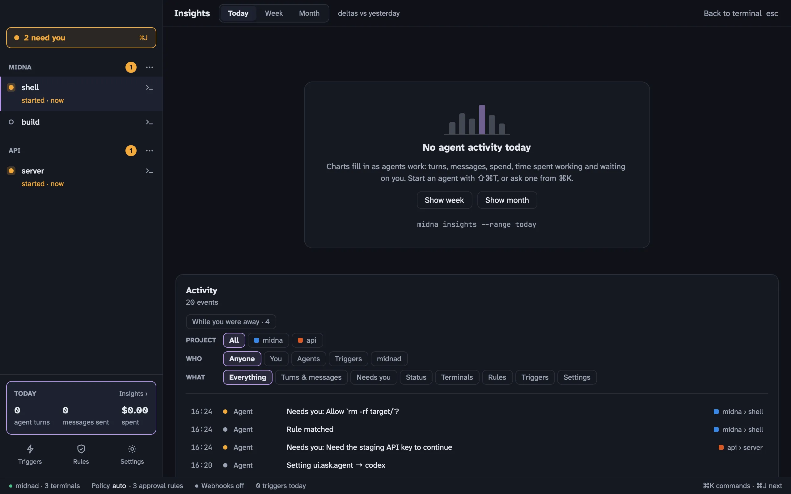Image resolution: width=791 pixels, height=494 pixels.
Task: Click the terminal prompt icon for build
Action: [149, 122]
